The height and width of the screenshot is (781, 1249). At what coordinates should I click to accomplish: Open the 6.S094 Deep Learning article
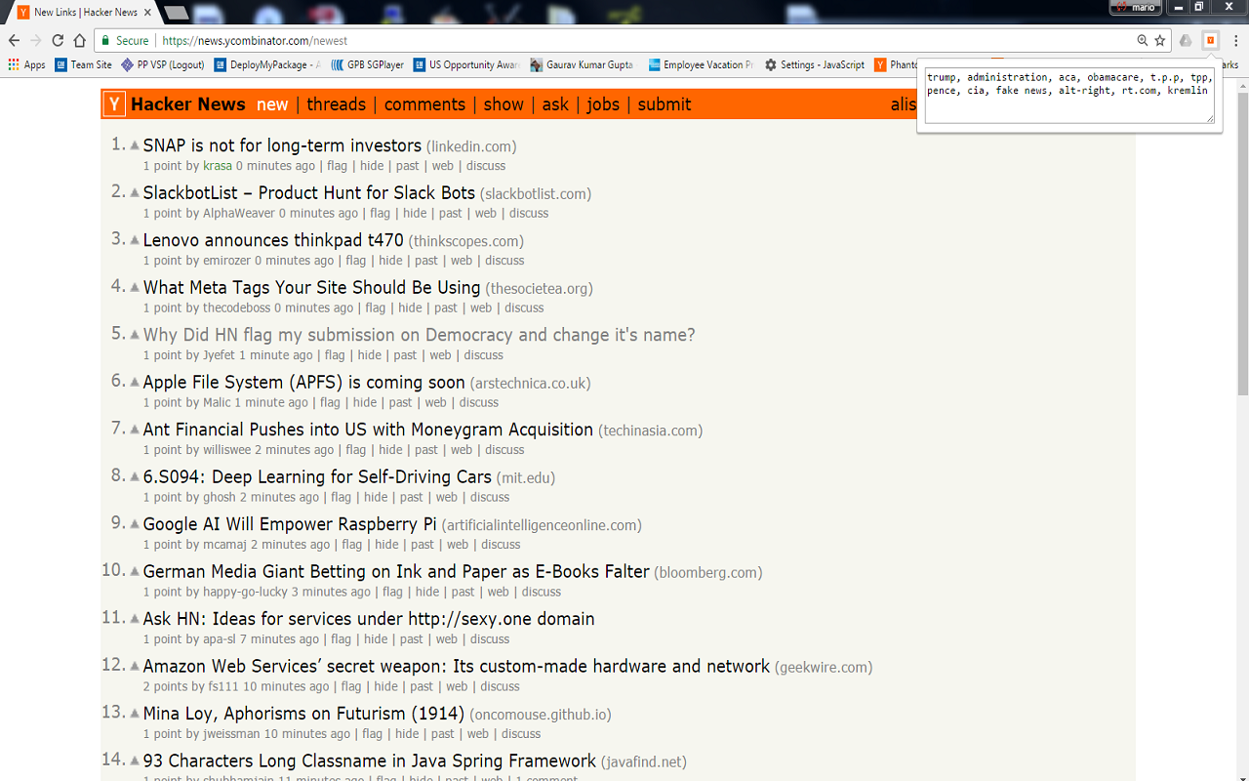[x=317, y=477]
